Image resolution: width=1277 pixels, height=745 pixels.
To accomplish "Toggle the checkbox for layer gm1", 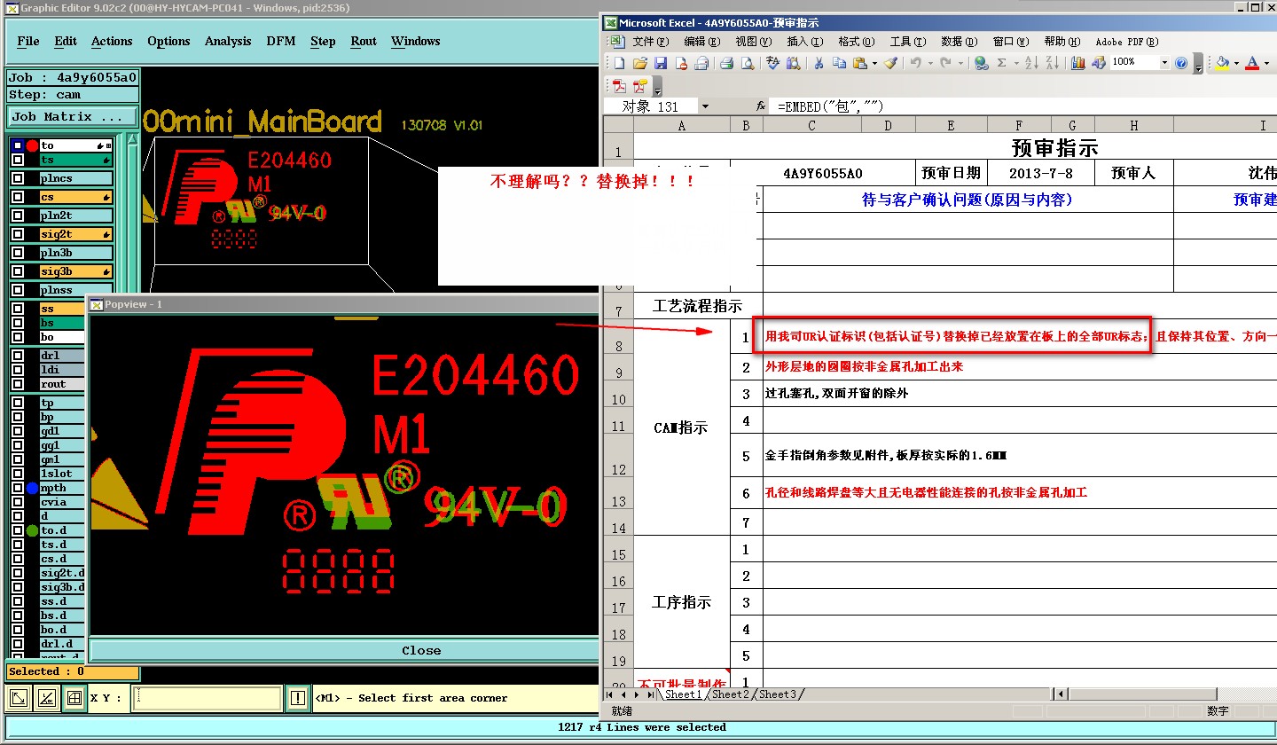I will 18,459.
